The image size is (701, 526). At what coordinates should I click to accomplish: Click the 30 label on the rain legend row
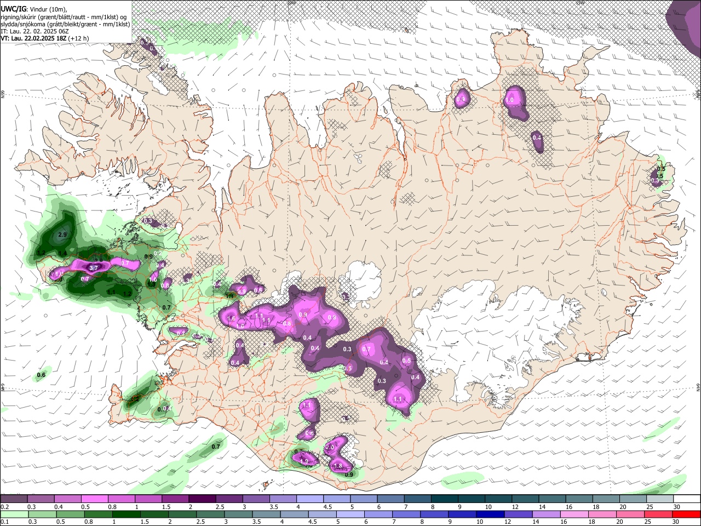pos(677,522)
